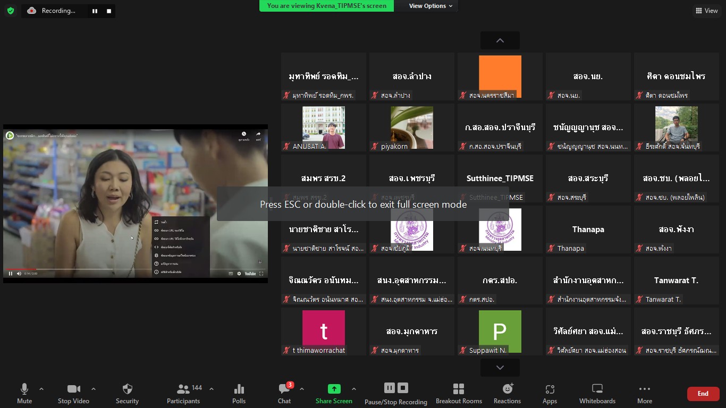This screenshot has height=408, width=726.
Task: Open the Participants panel
Action: coord(183,394)
